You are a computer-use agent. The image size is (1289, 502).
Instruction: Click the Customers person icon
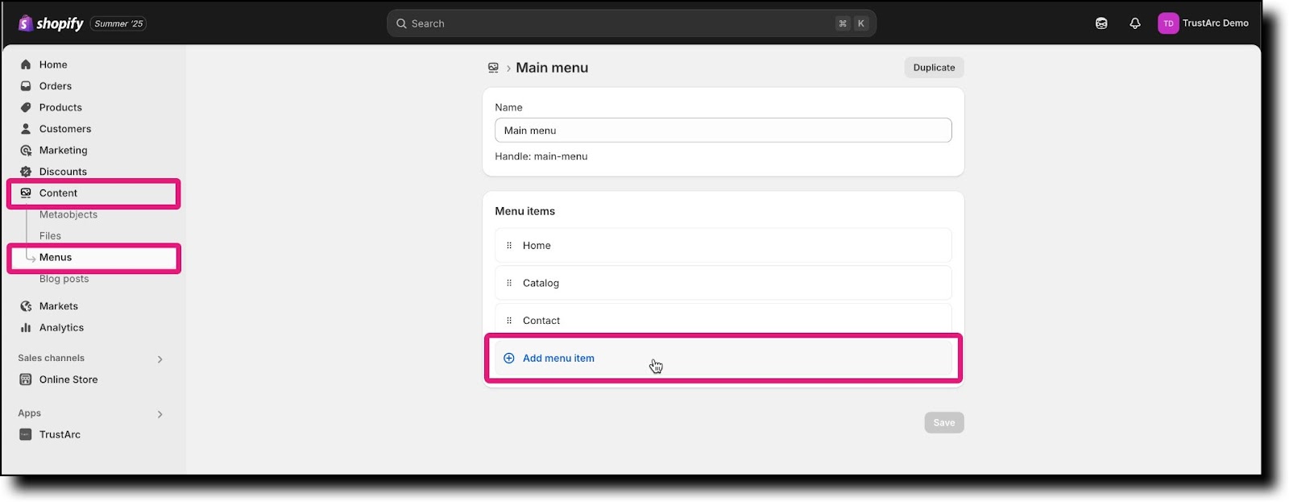26,129
